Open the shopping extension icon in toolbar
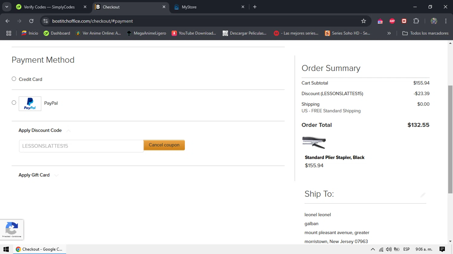 click(x=380, y=21)
